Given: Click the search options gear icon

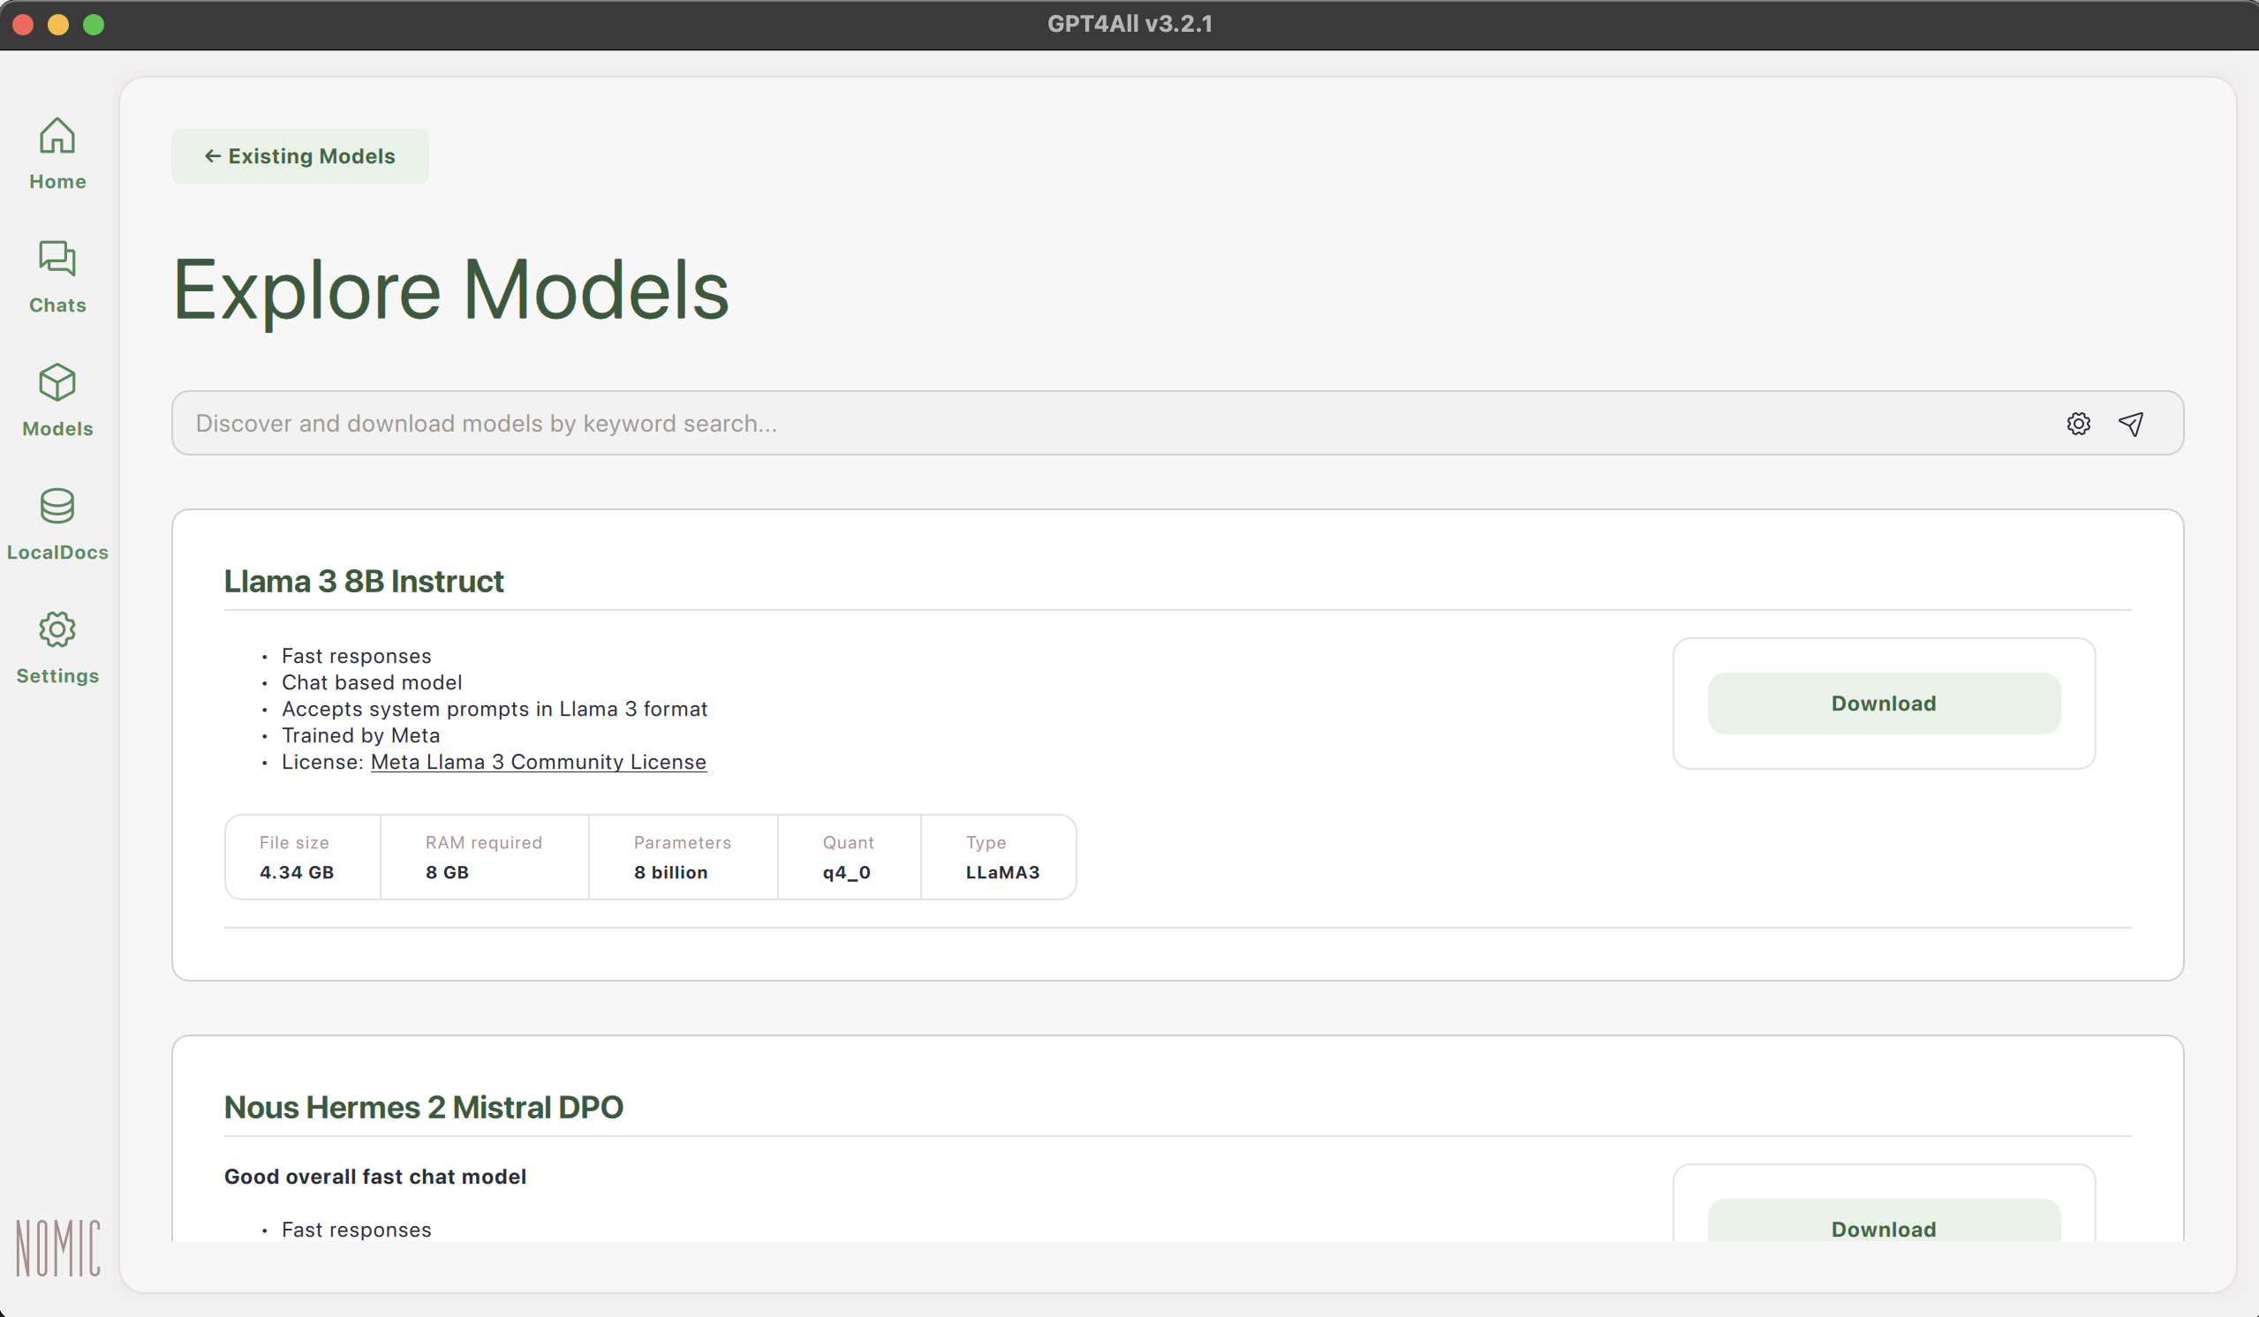Looking at the screenshot, I should tap(2078, 424).
